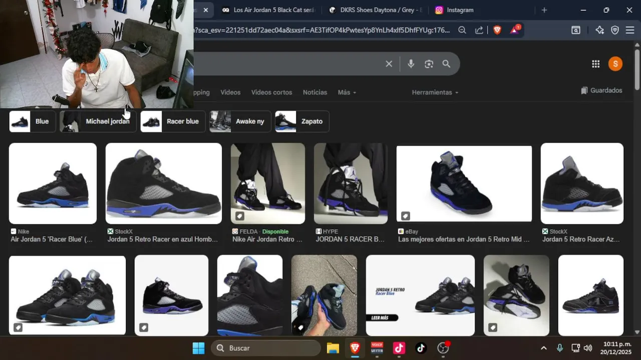Open a new browser tab
The width and height of the screenshot is (641, 360).
coord(544,10)
